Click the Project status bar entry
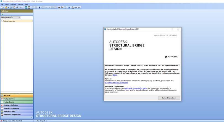Viewport: 224px width, 122px height. pyautogui.click(x=43, y=121)
